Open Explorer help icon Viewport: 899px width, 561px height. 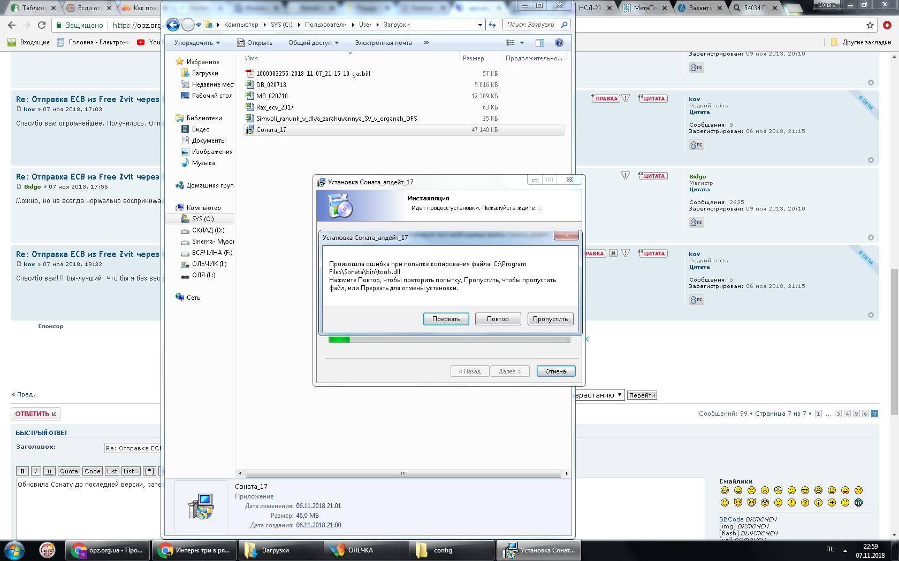[x=559, y=43]
